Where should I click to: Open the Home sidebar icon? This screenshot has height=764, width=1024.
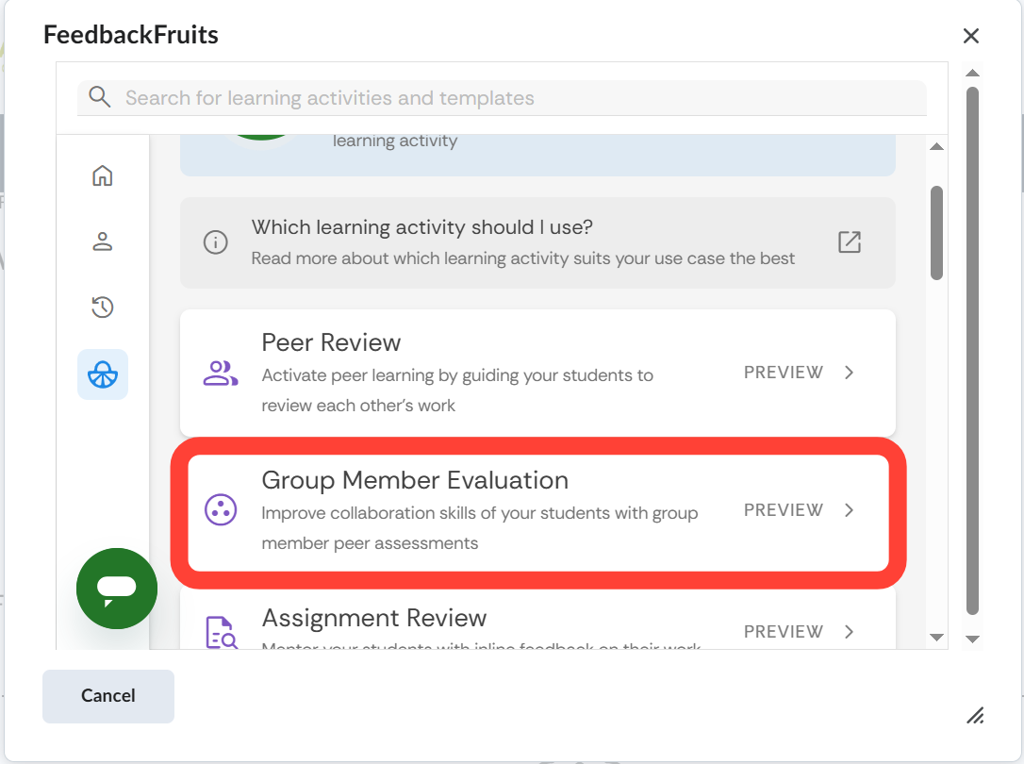(x=103, y=175)
